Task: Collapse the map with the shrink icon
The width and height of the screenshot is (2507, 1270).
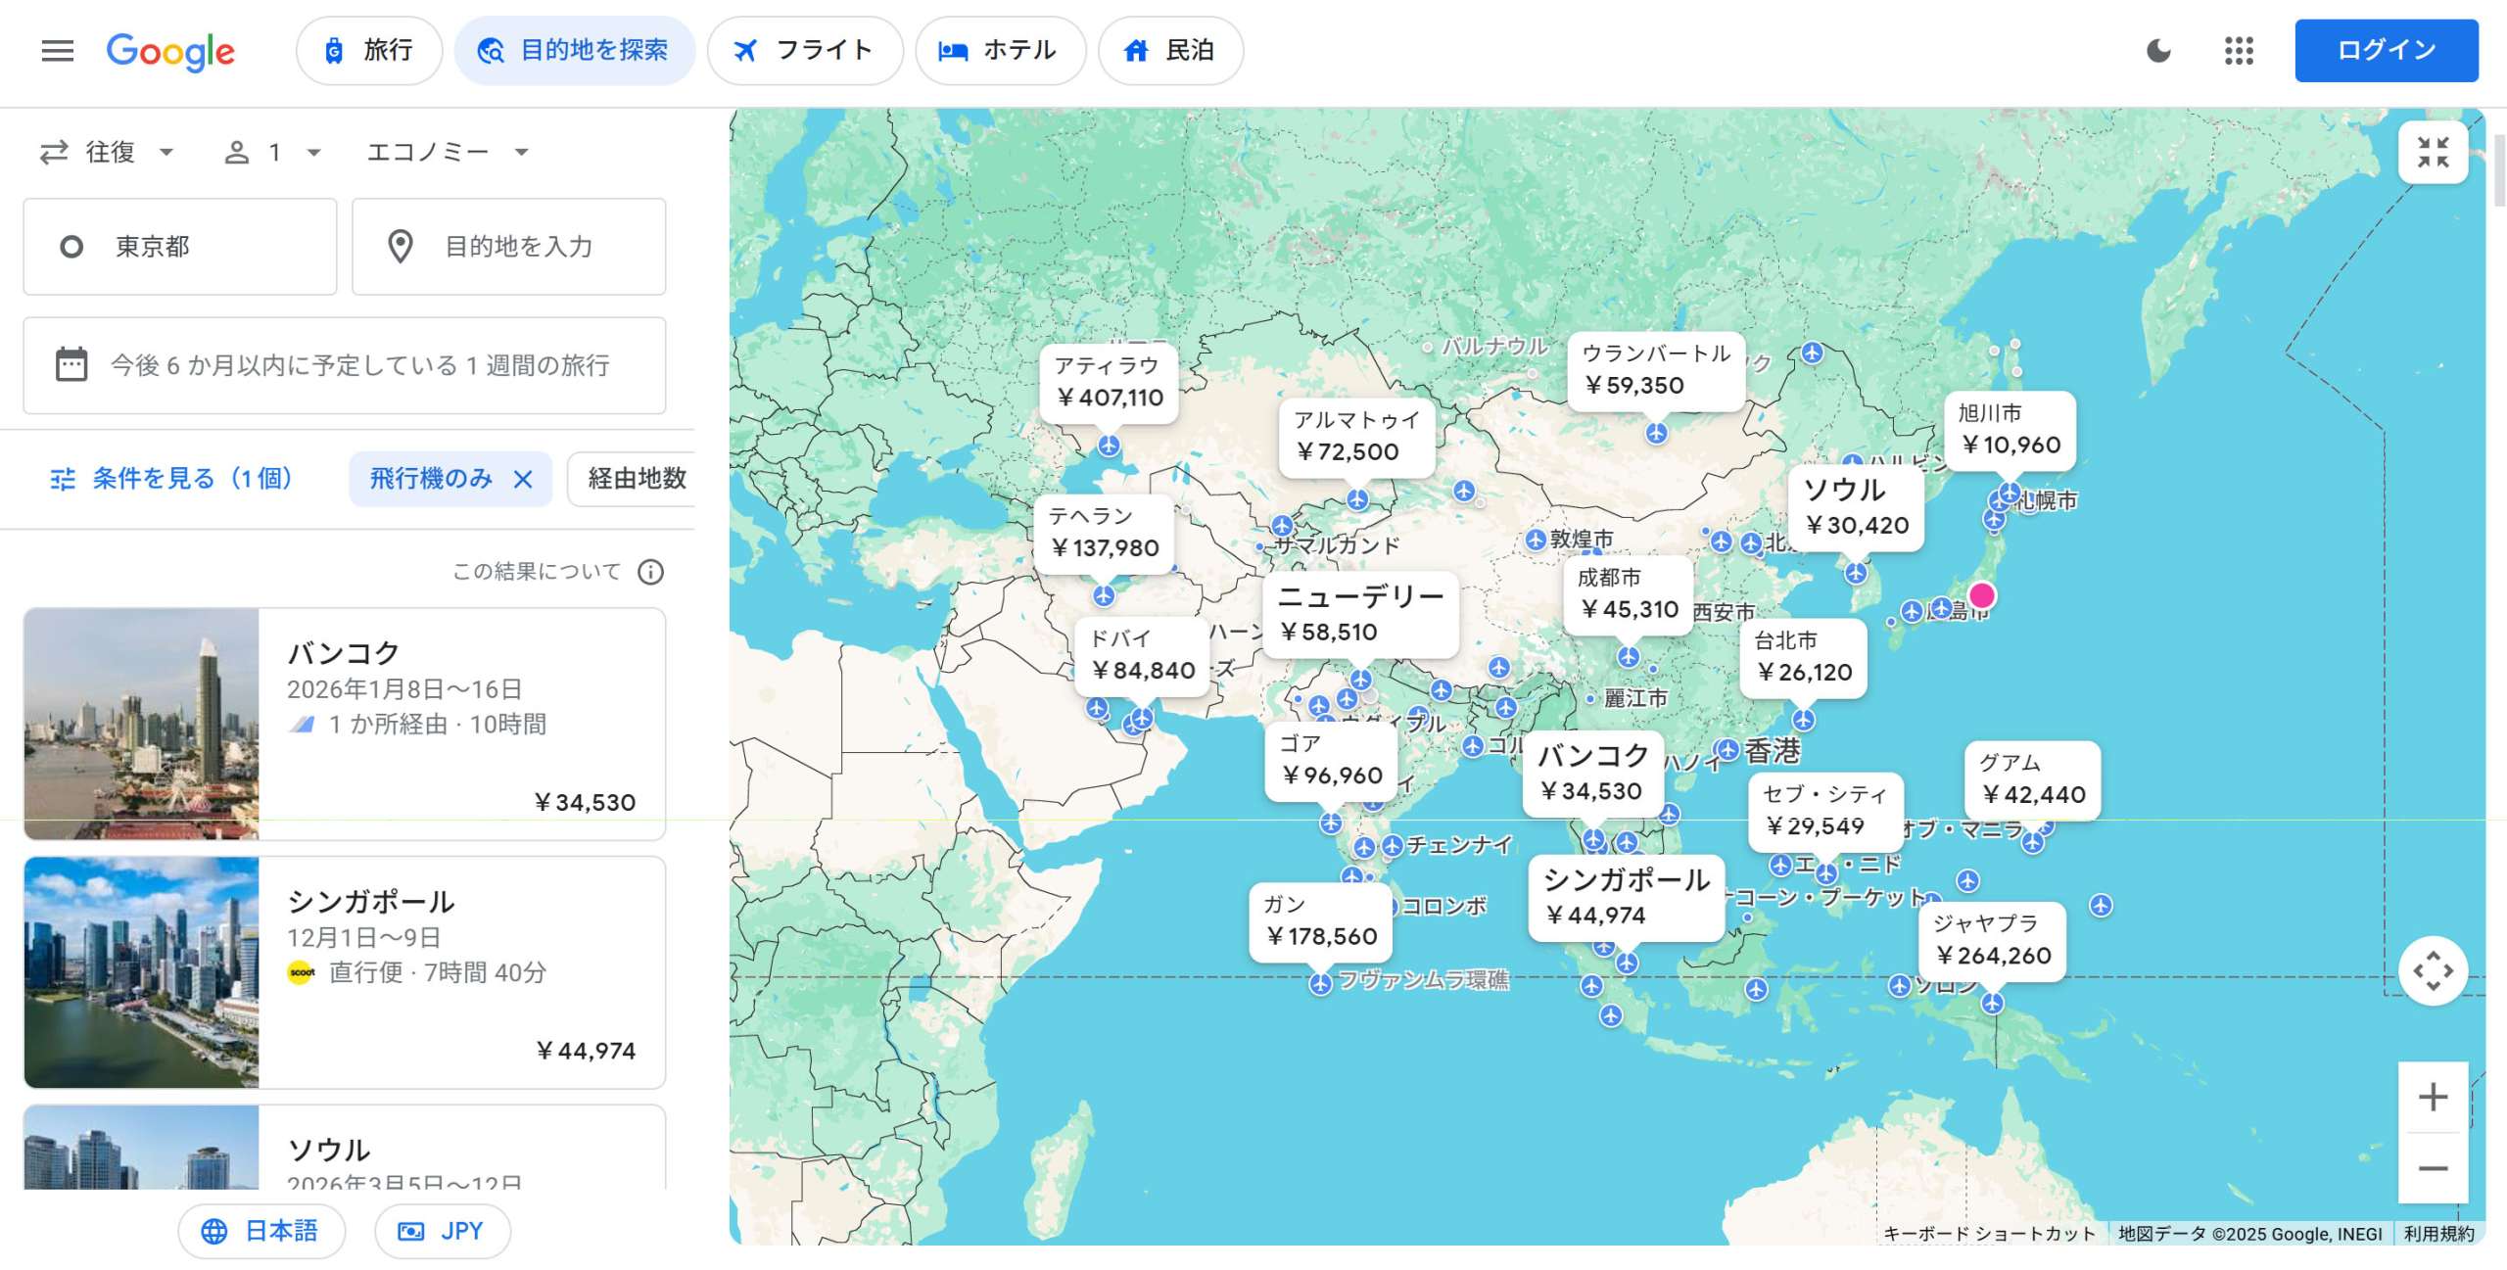Action: [2433, 153]
